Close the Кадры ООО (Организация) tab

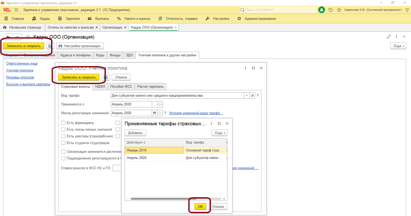coord(175,27)
